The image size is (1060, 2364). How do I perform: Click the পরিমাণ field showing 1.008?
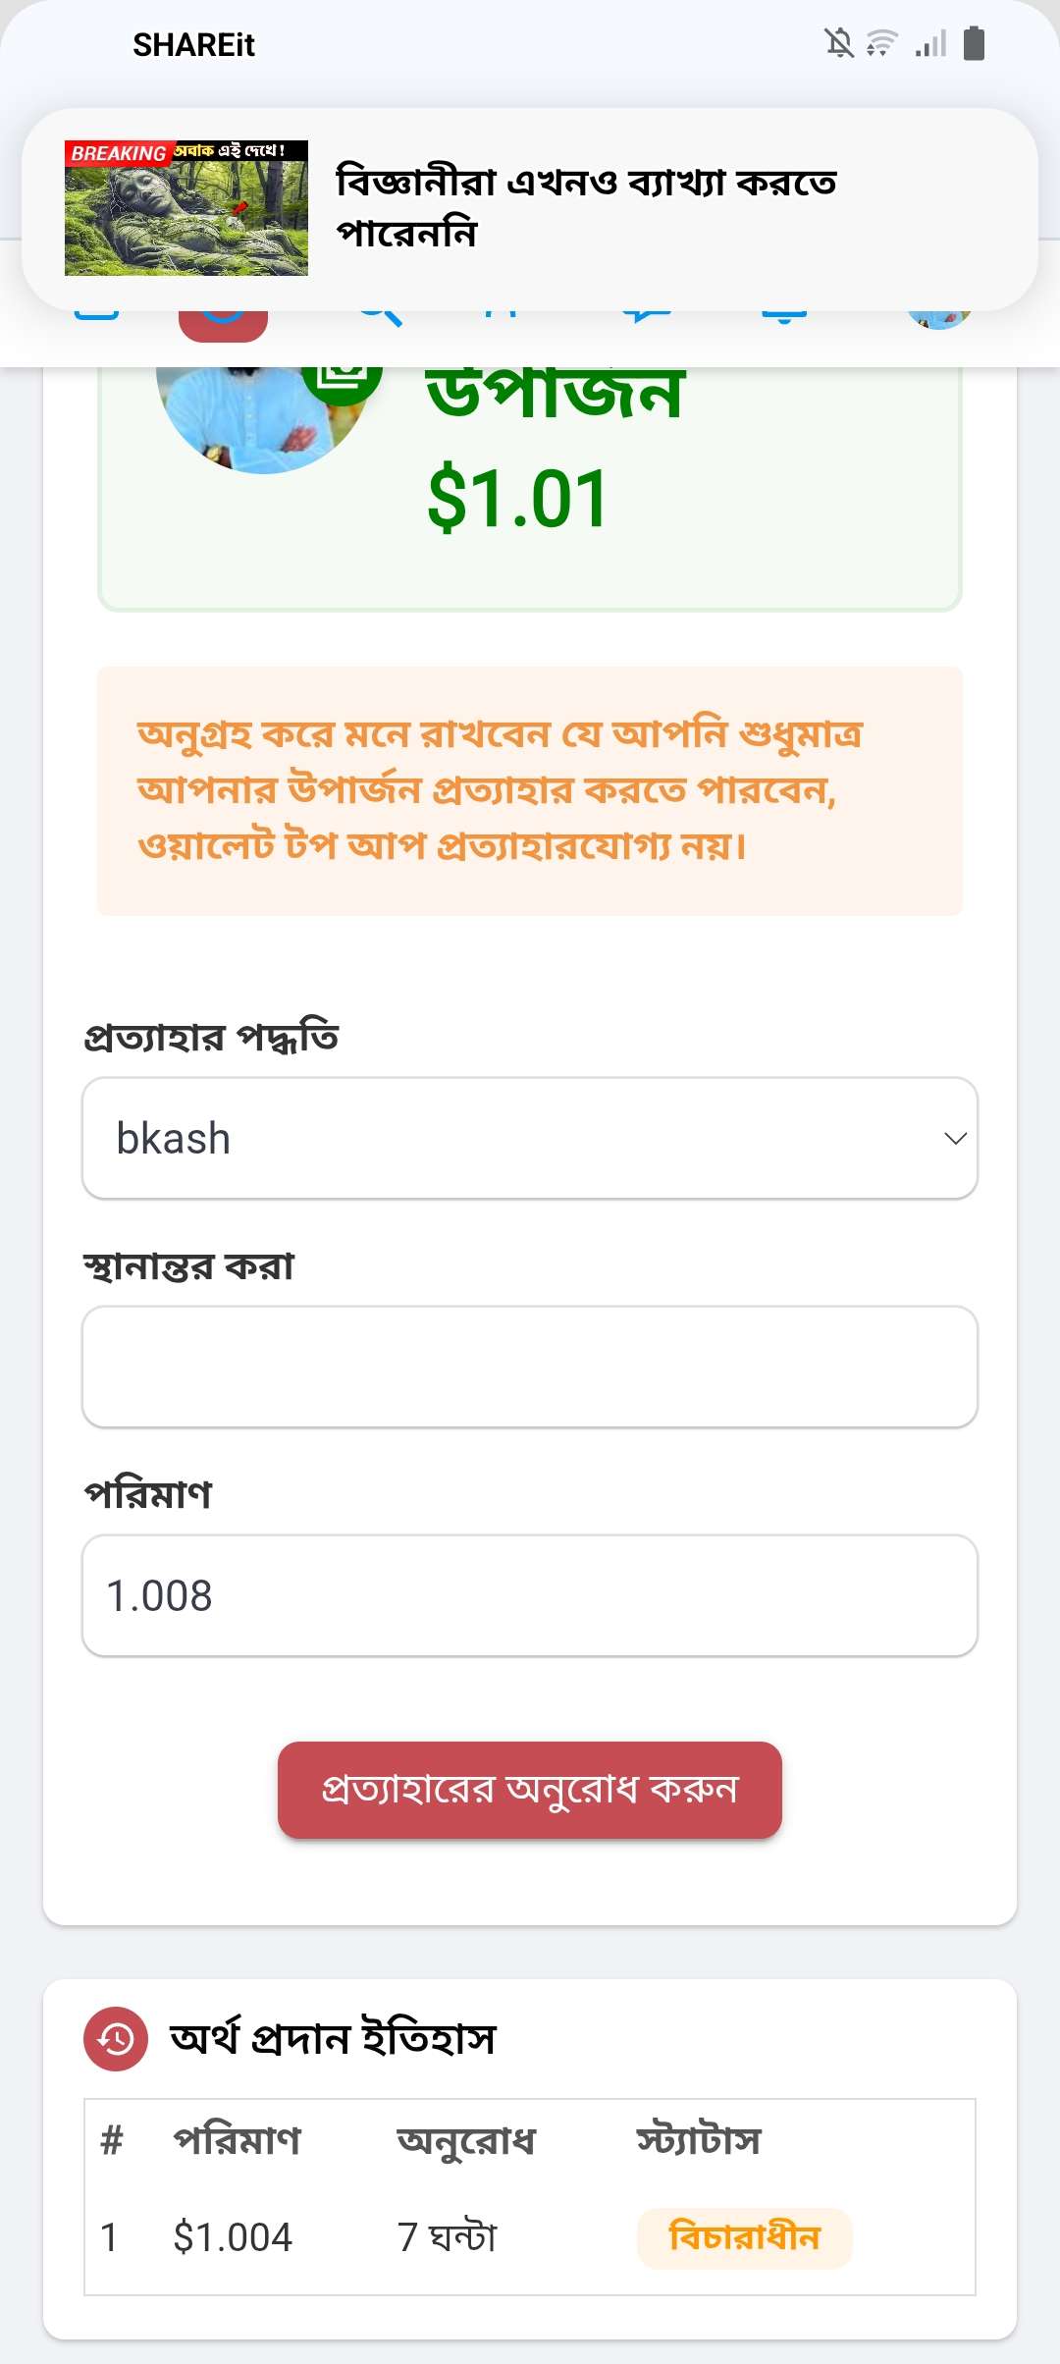(530, 1595)
